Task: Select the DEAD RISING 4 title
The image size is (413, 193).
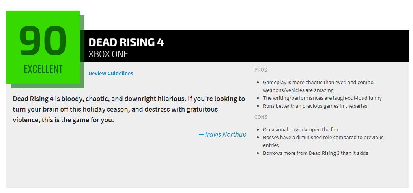Action: (x=126, y=42)
